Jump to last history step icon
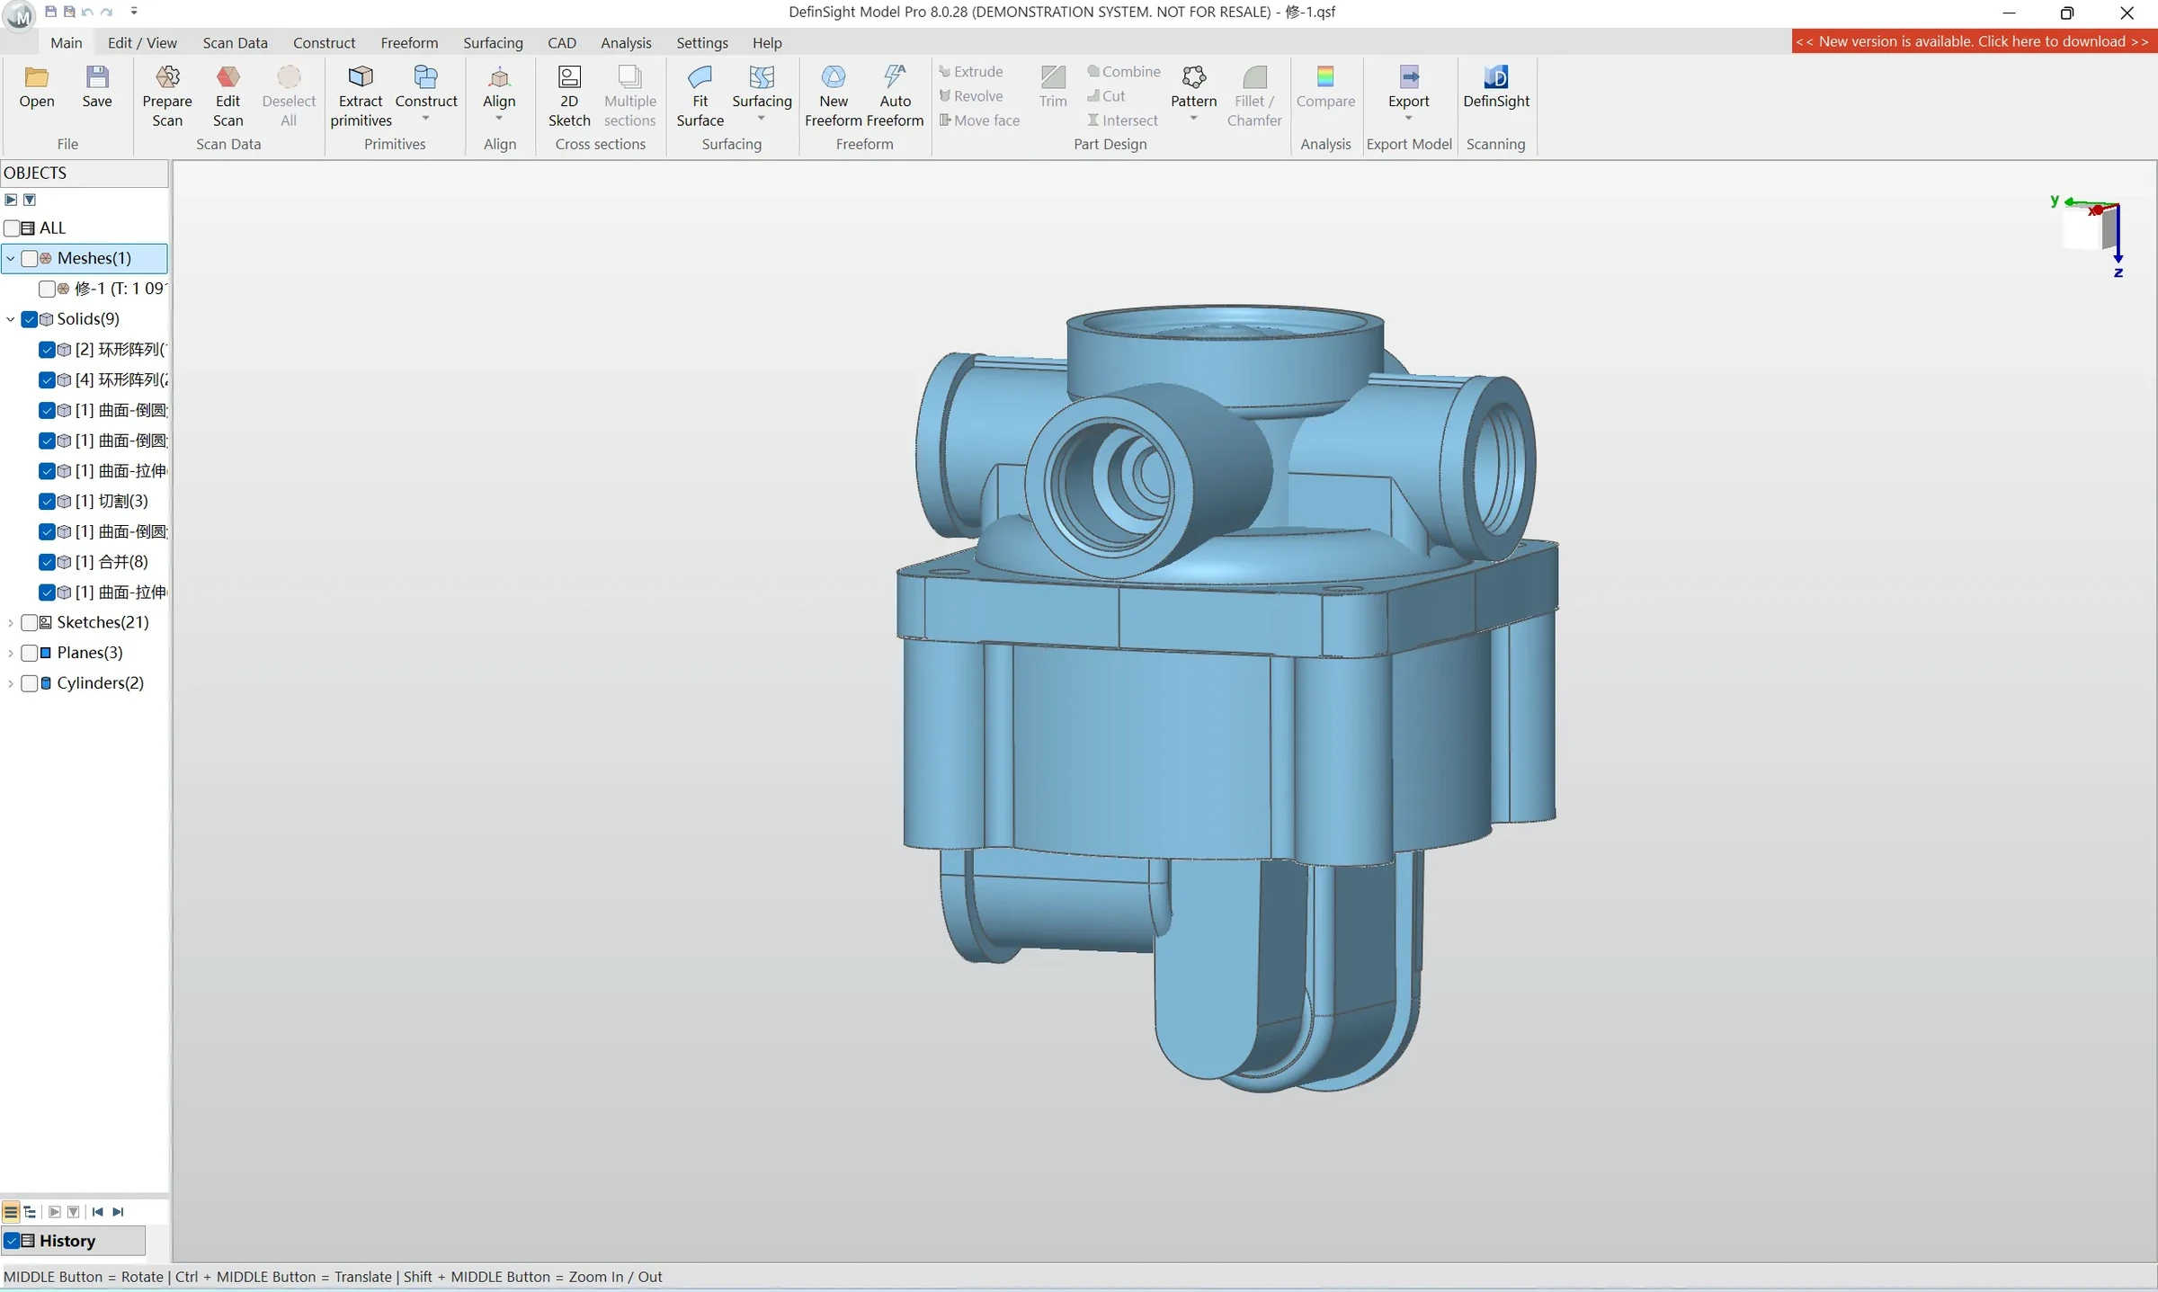The height and width of the screenshot is (1292, 2158). coord(118,1212)
